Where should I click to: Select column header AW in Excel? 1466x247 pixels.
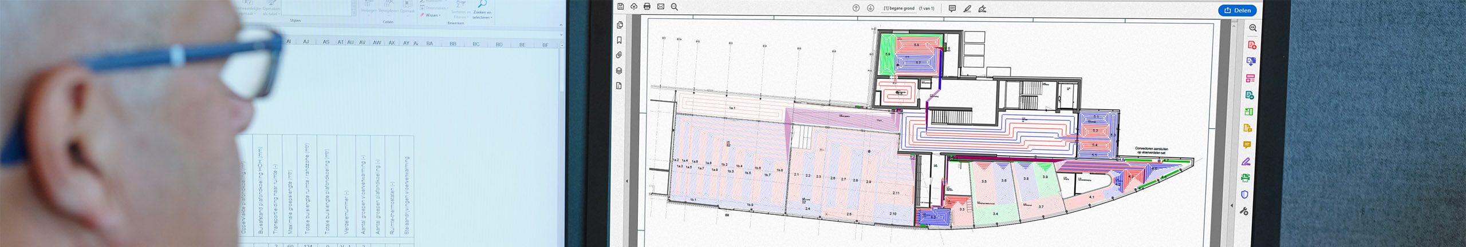(x=377, y=43)
